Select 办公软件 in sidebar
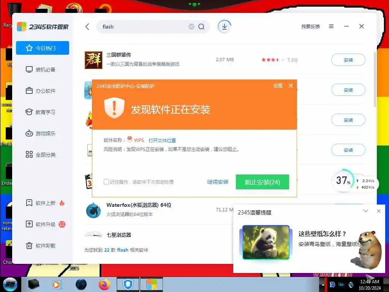389x292 pixels. tap(43, 90)
